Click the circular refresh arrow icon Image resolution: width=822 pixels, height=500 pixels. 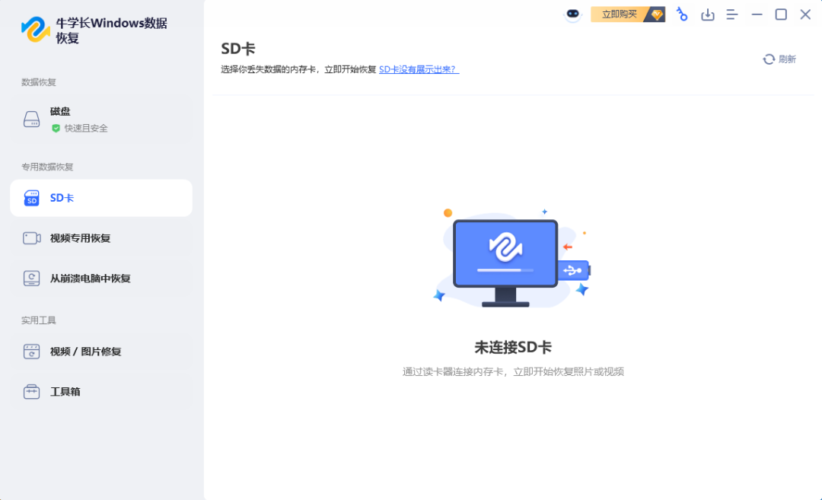pyautogui.click(x=769, y=59)
